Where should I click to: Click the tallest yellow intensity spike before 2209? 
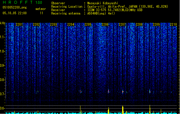150,109
